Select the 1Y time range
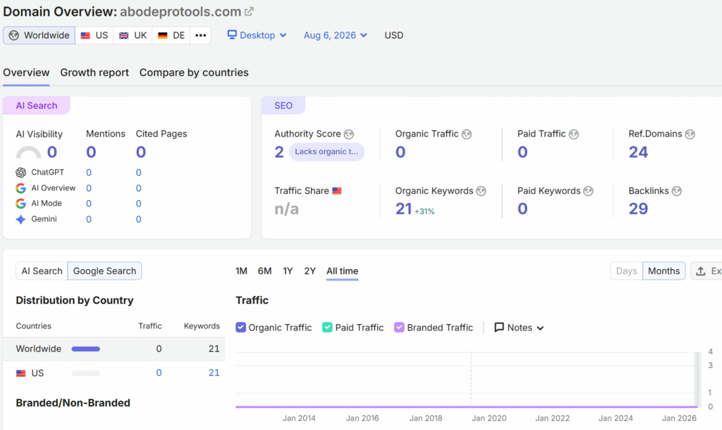 click(x=288, y=271)
